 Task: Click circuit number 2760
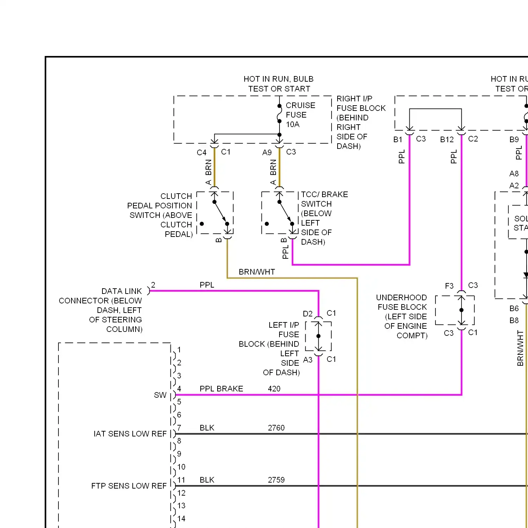click(x=276, y=428)
